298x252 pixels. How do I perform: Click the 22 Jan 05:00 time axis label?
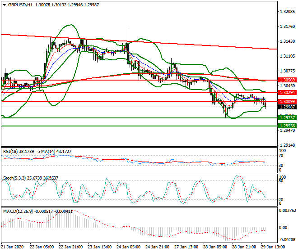(x=42, y=247)
